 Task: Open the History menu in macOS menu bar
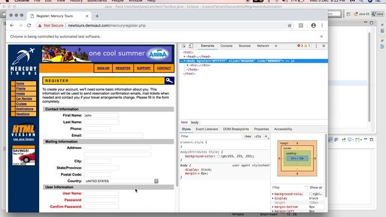(x=76, y=1)
